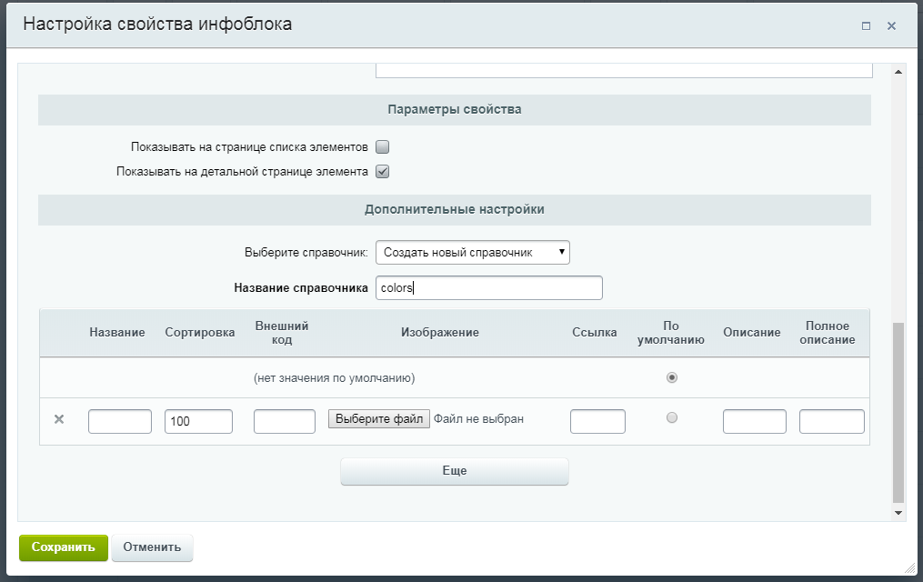Viewport: 923px width, 582px height.
Task: Close the infoblock property settings dialog
Action: tap(891, 25)
